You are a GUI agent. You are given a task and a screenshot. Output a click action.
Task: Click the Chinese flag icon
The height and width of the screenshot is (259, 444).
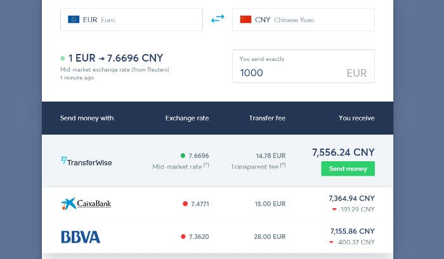(x=245, y=19)
